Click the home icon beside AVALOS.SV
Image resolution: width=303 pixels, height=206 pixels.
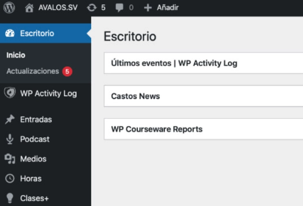[x=29, y=8]
